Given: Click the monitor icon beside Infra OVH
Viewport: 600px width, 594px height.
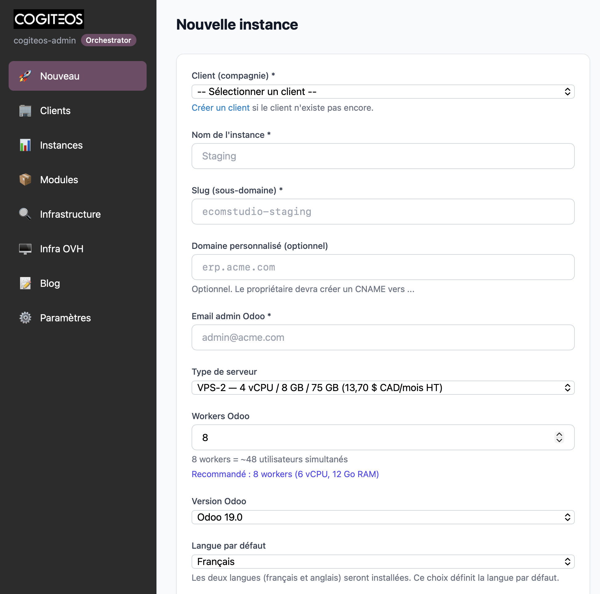Looking at the screenshot, I should pos(25,249).
